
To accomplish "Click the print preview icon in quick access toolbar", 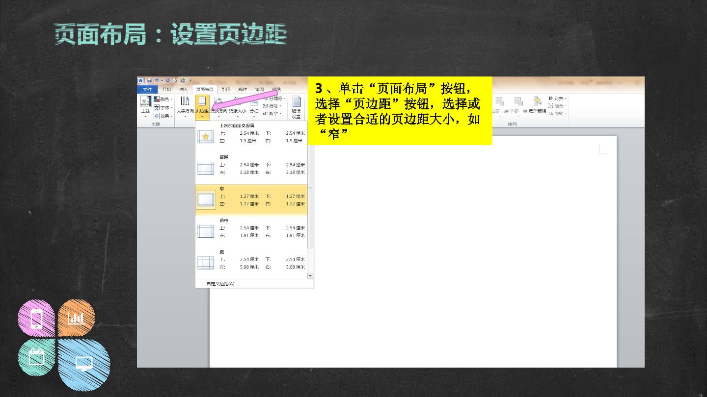I will (x=175, y=80).
